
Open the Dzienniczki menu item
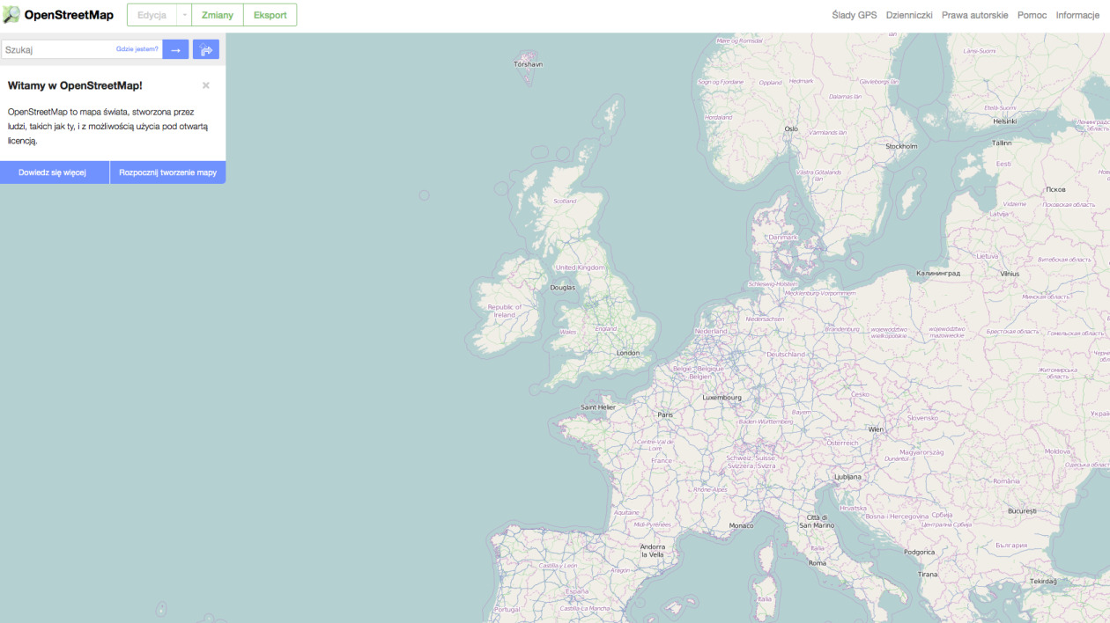tap(909, 15)
